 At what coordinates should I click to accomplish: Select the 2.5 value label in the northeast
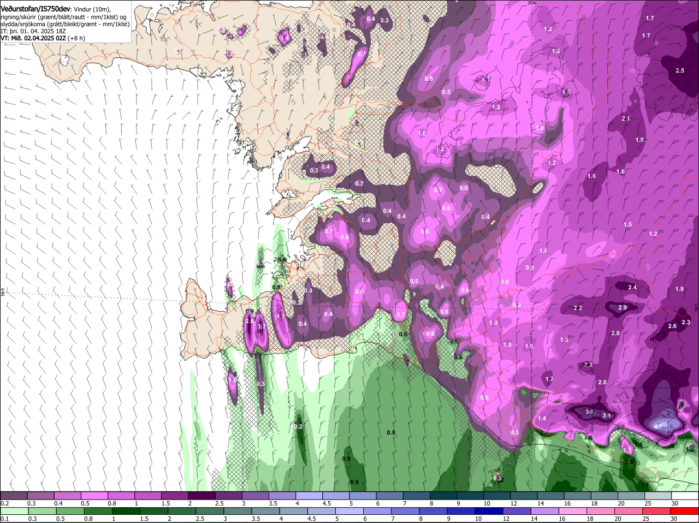(x=680, y=71)
